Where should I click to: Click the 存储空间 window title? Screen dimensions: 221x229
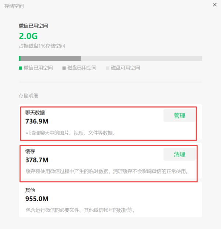[x=14, y=6]
